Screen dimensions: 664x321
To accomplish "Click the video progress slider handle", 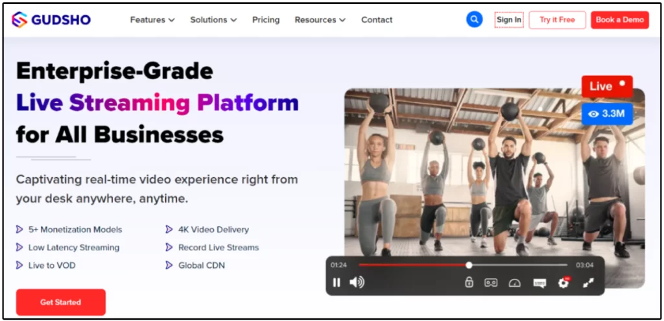I will pyautogui.click(x=469, y=265).
